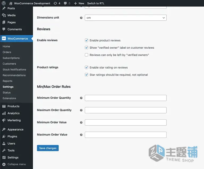Open the comments bubble in admin bar
Image resolution: width=204 pixels, height=169 pixels.
(x=65, y=3)
